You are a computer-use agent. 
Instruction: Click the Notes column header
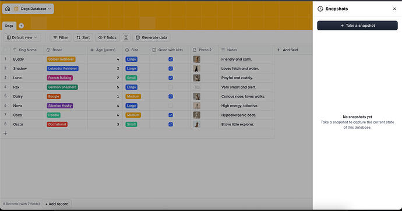coord(246,50)
